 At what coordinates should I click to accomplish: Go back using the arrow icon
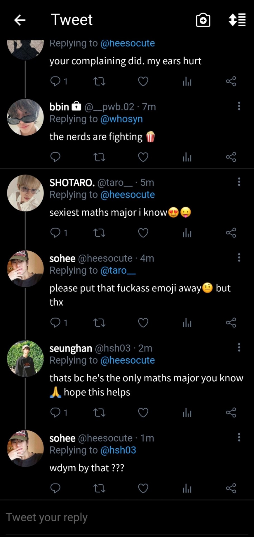tap(20, 20)
